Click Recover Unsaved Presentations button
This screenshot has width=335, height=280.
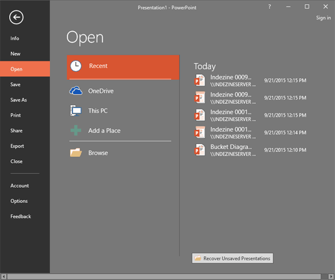click(233, 258)
